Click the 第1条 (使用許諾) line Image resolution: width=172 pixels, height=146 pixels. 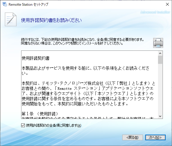[40, 114]
